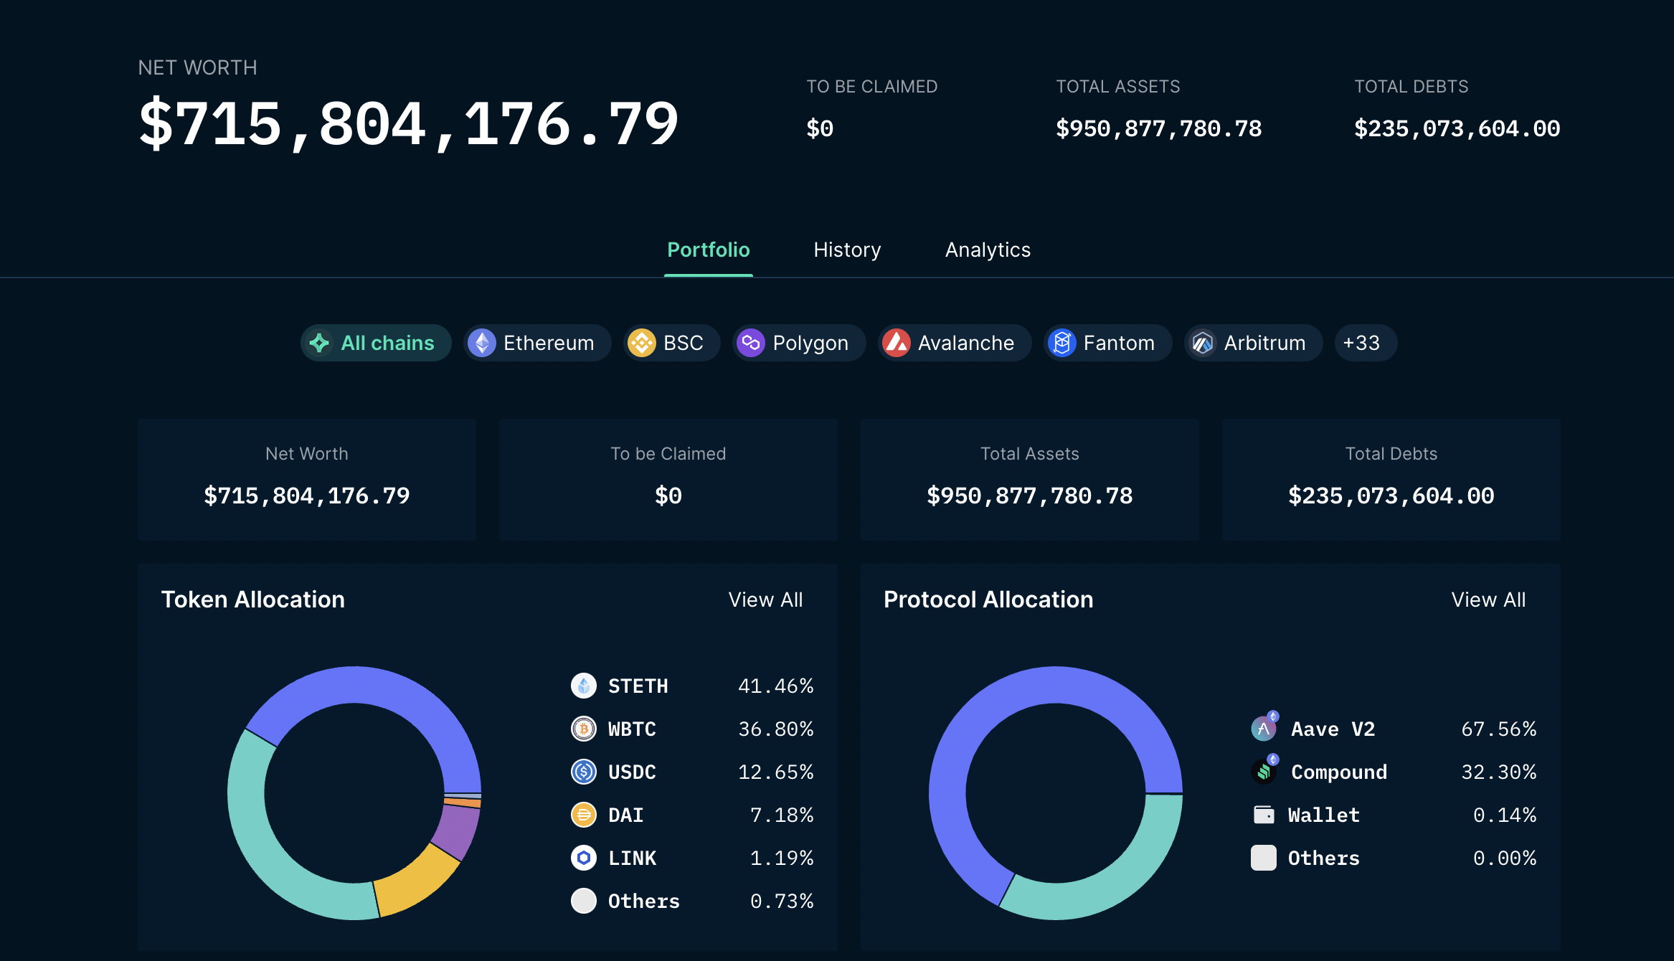Click the protocol Others 0.00% percentage
Viewport: 1674px width, 961px height.
pos(1505,858)
